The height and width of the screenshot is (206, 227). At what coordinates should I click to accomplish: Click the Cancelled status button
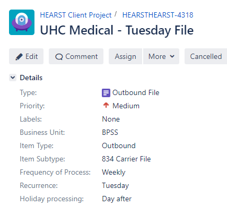(x=206, y=56)
